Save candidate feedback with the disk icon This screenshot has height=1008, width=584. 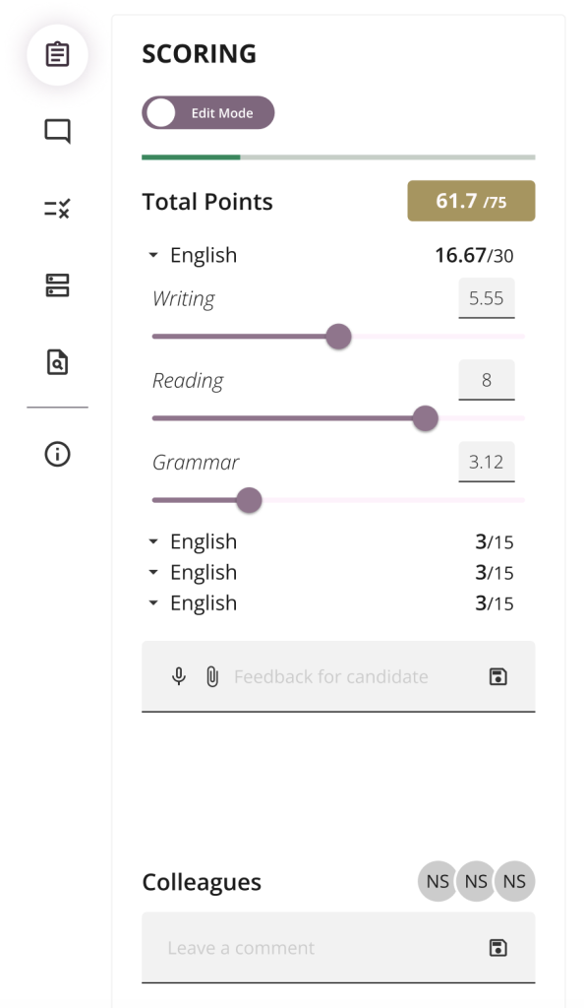(498, 676)
